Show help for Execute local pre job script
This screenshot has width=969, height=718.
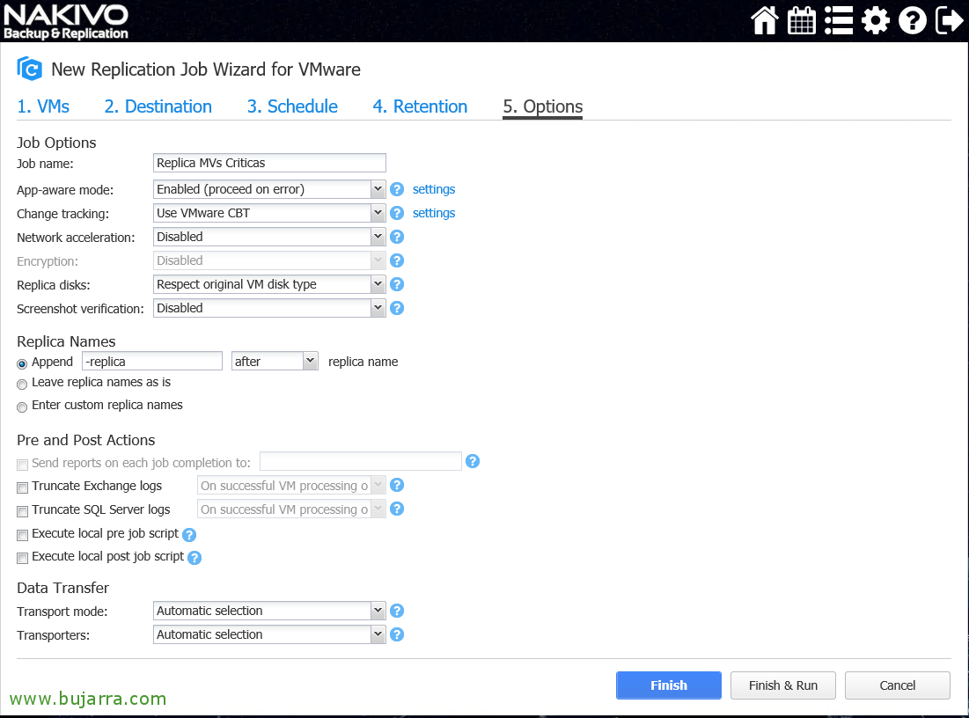(x=189, y=534)
